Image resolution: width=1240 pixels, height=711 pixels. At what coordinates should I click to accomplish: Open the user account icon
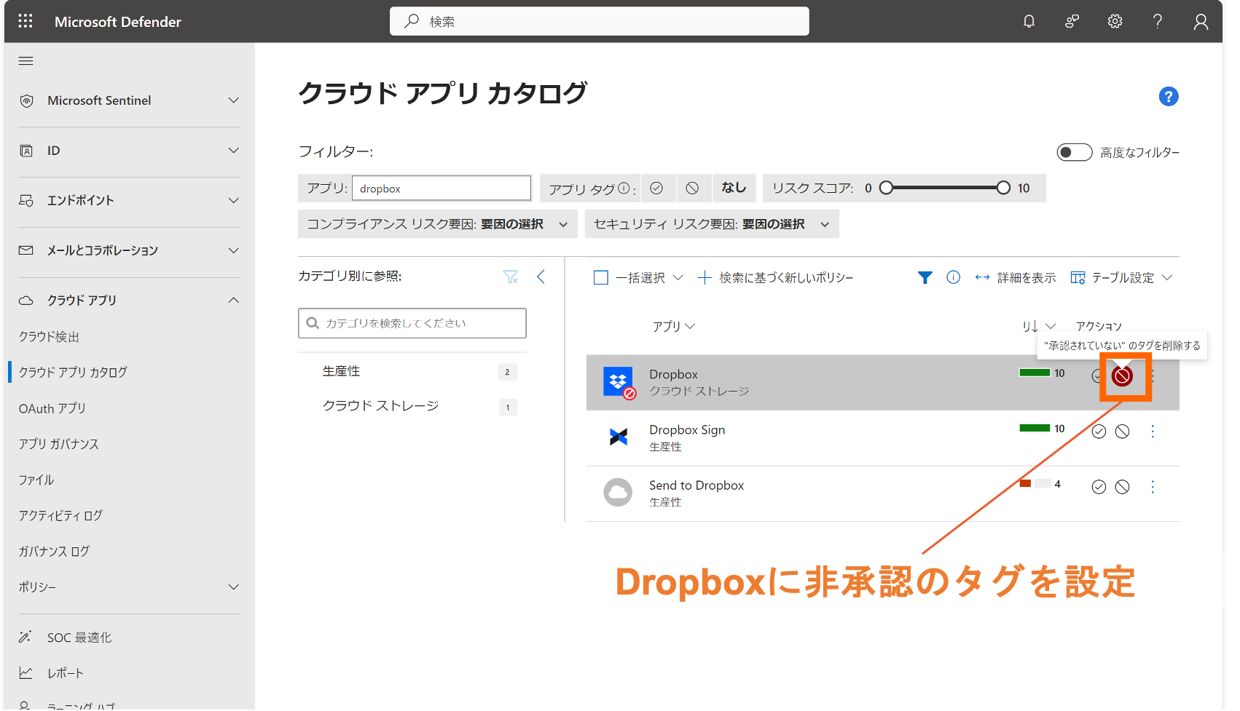1201,22
